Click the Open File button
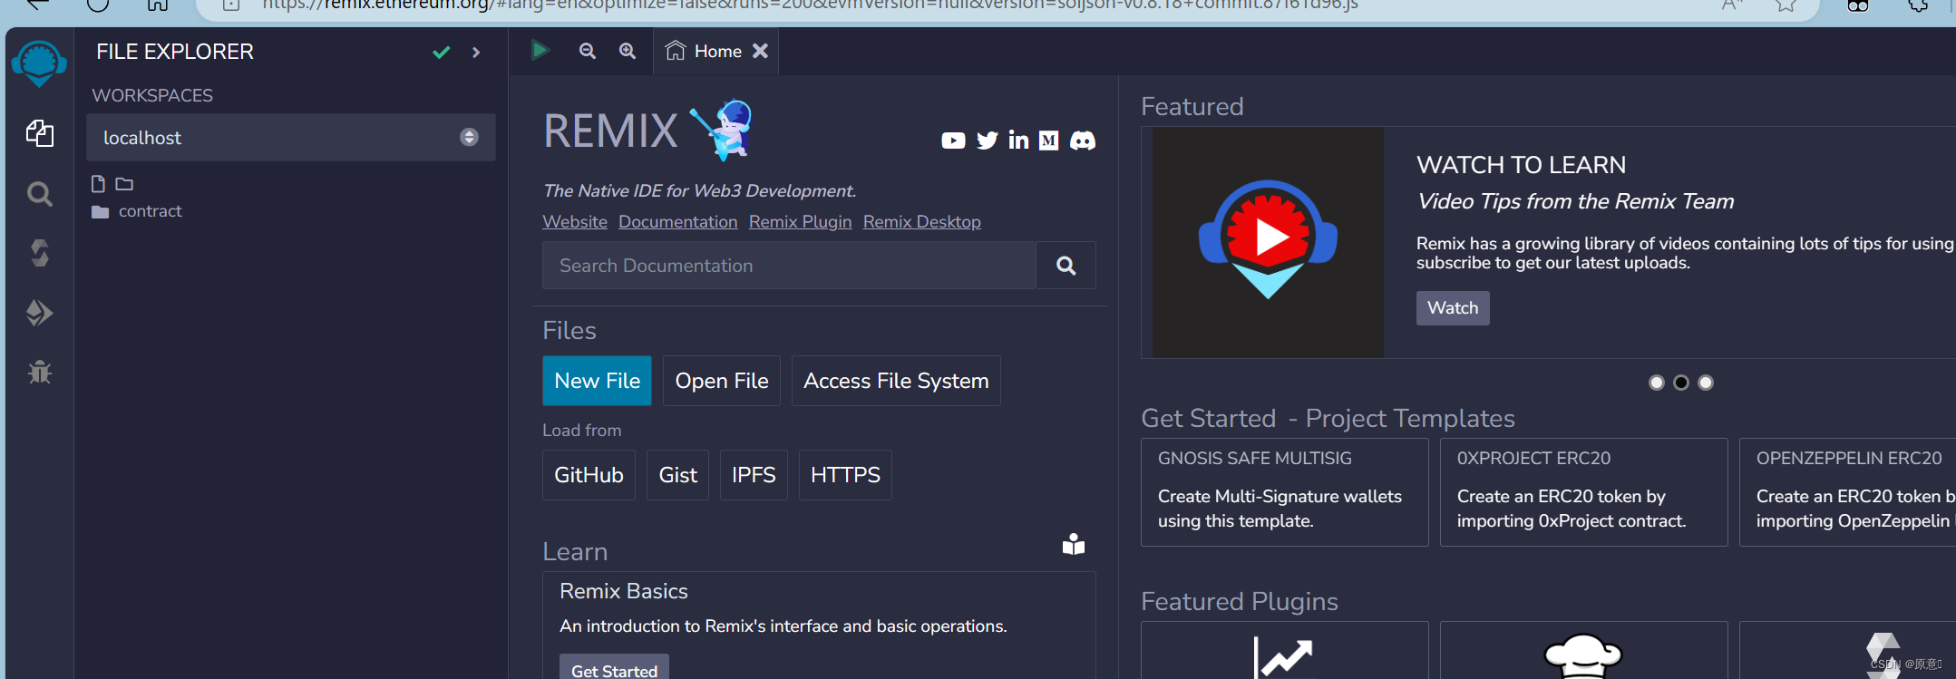This screenshot has width=1956, height=679. pos(722,381)
